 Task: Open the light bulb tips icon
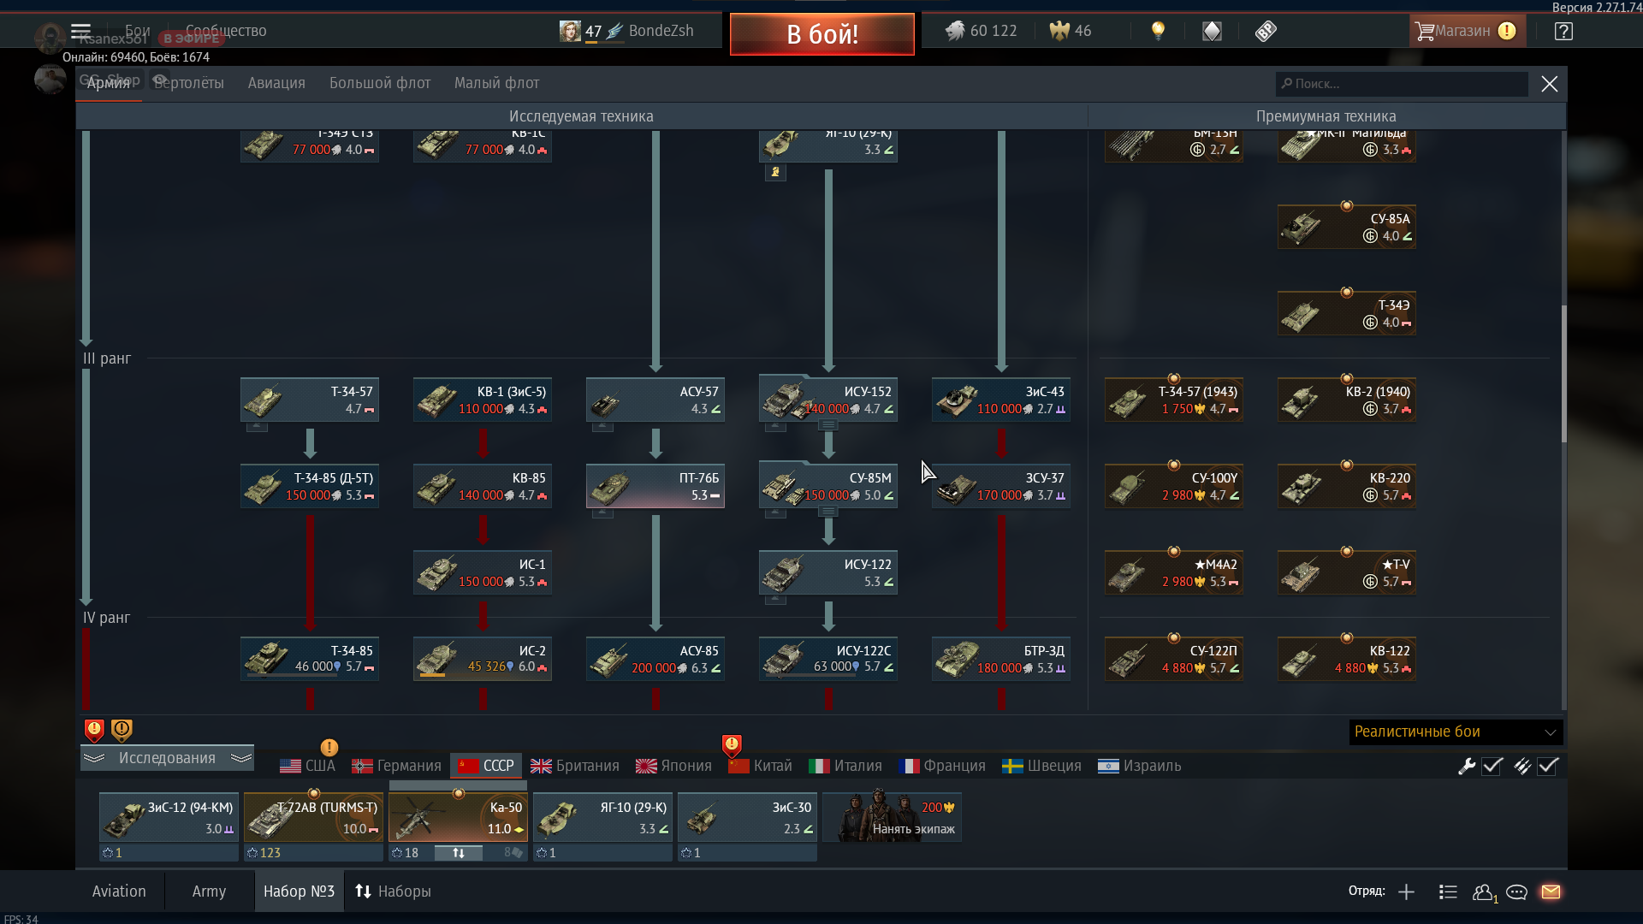(1158, 31)
